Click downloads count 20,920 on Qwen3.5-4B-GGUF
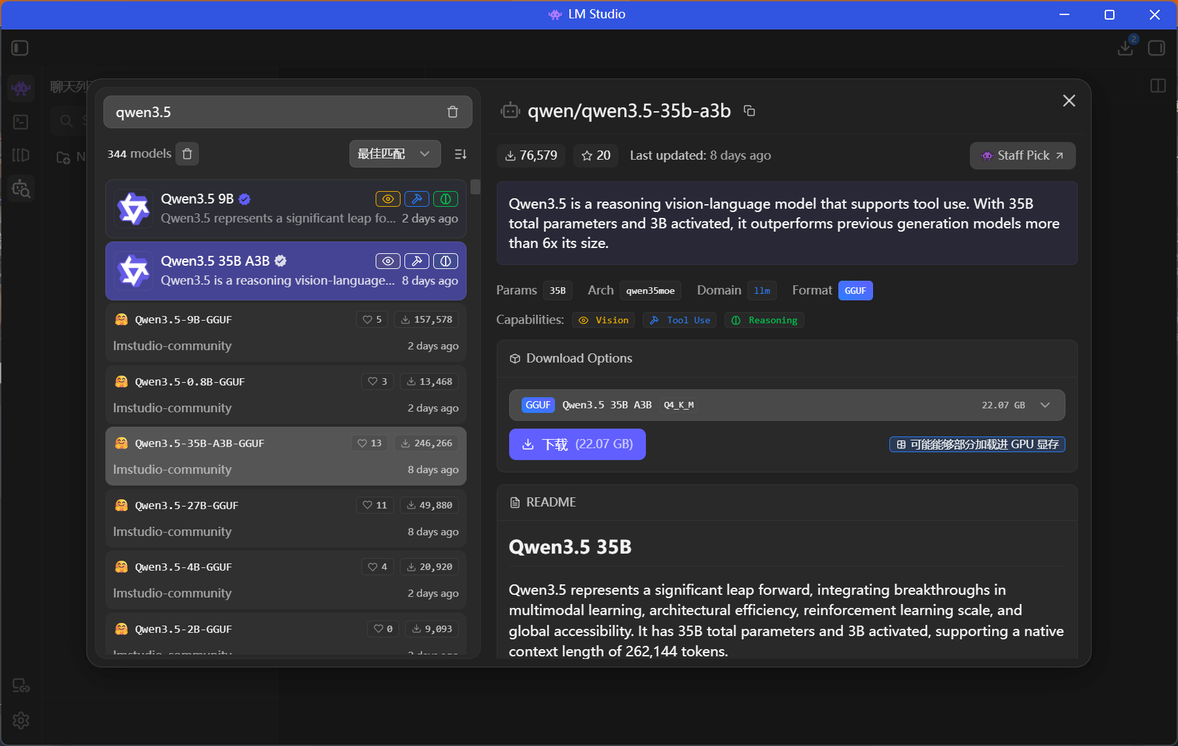The height and width of the screenshot is (746, 1178). pos(429,567)
